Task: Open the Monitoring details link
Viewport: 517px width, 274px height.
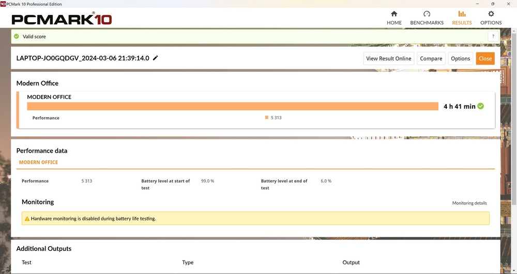Action: tap(469, 203)
